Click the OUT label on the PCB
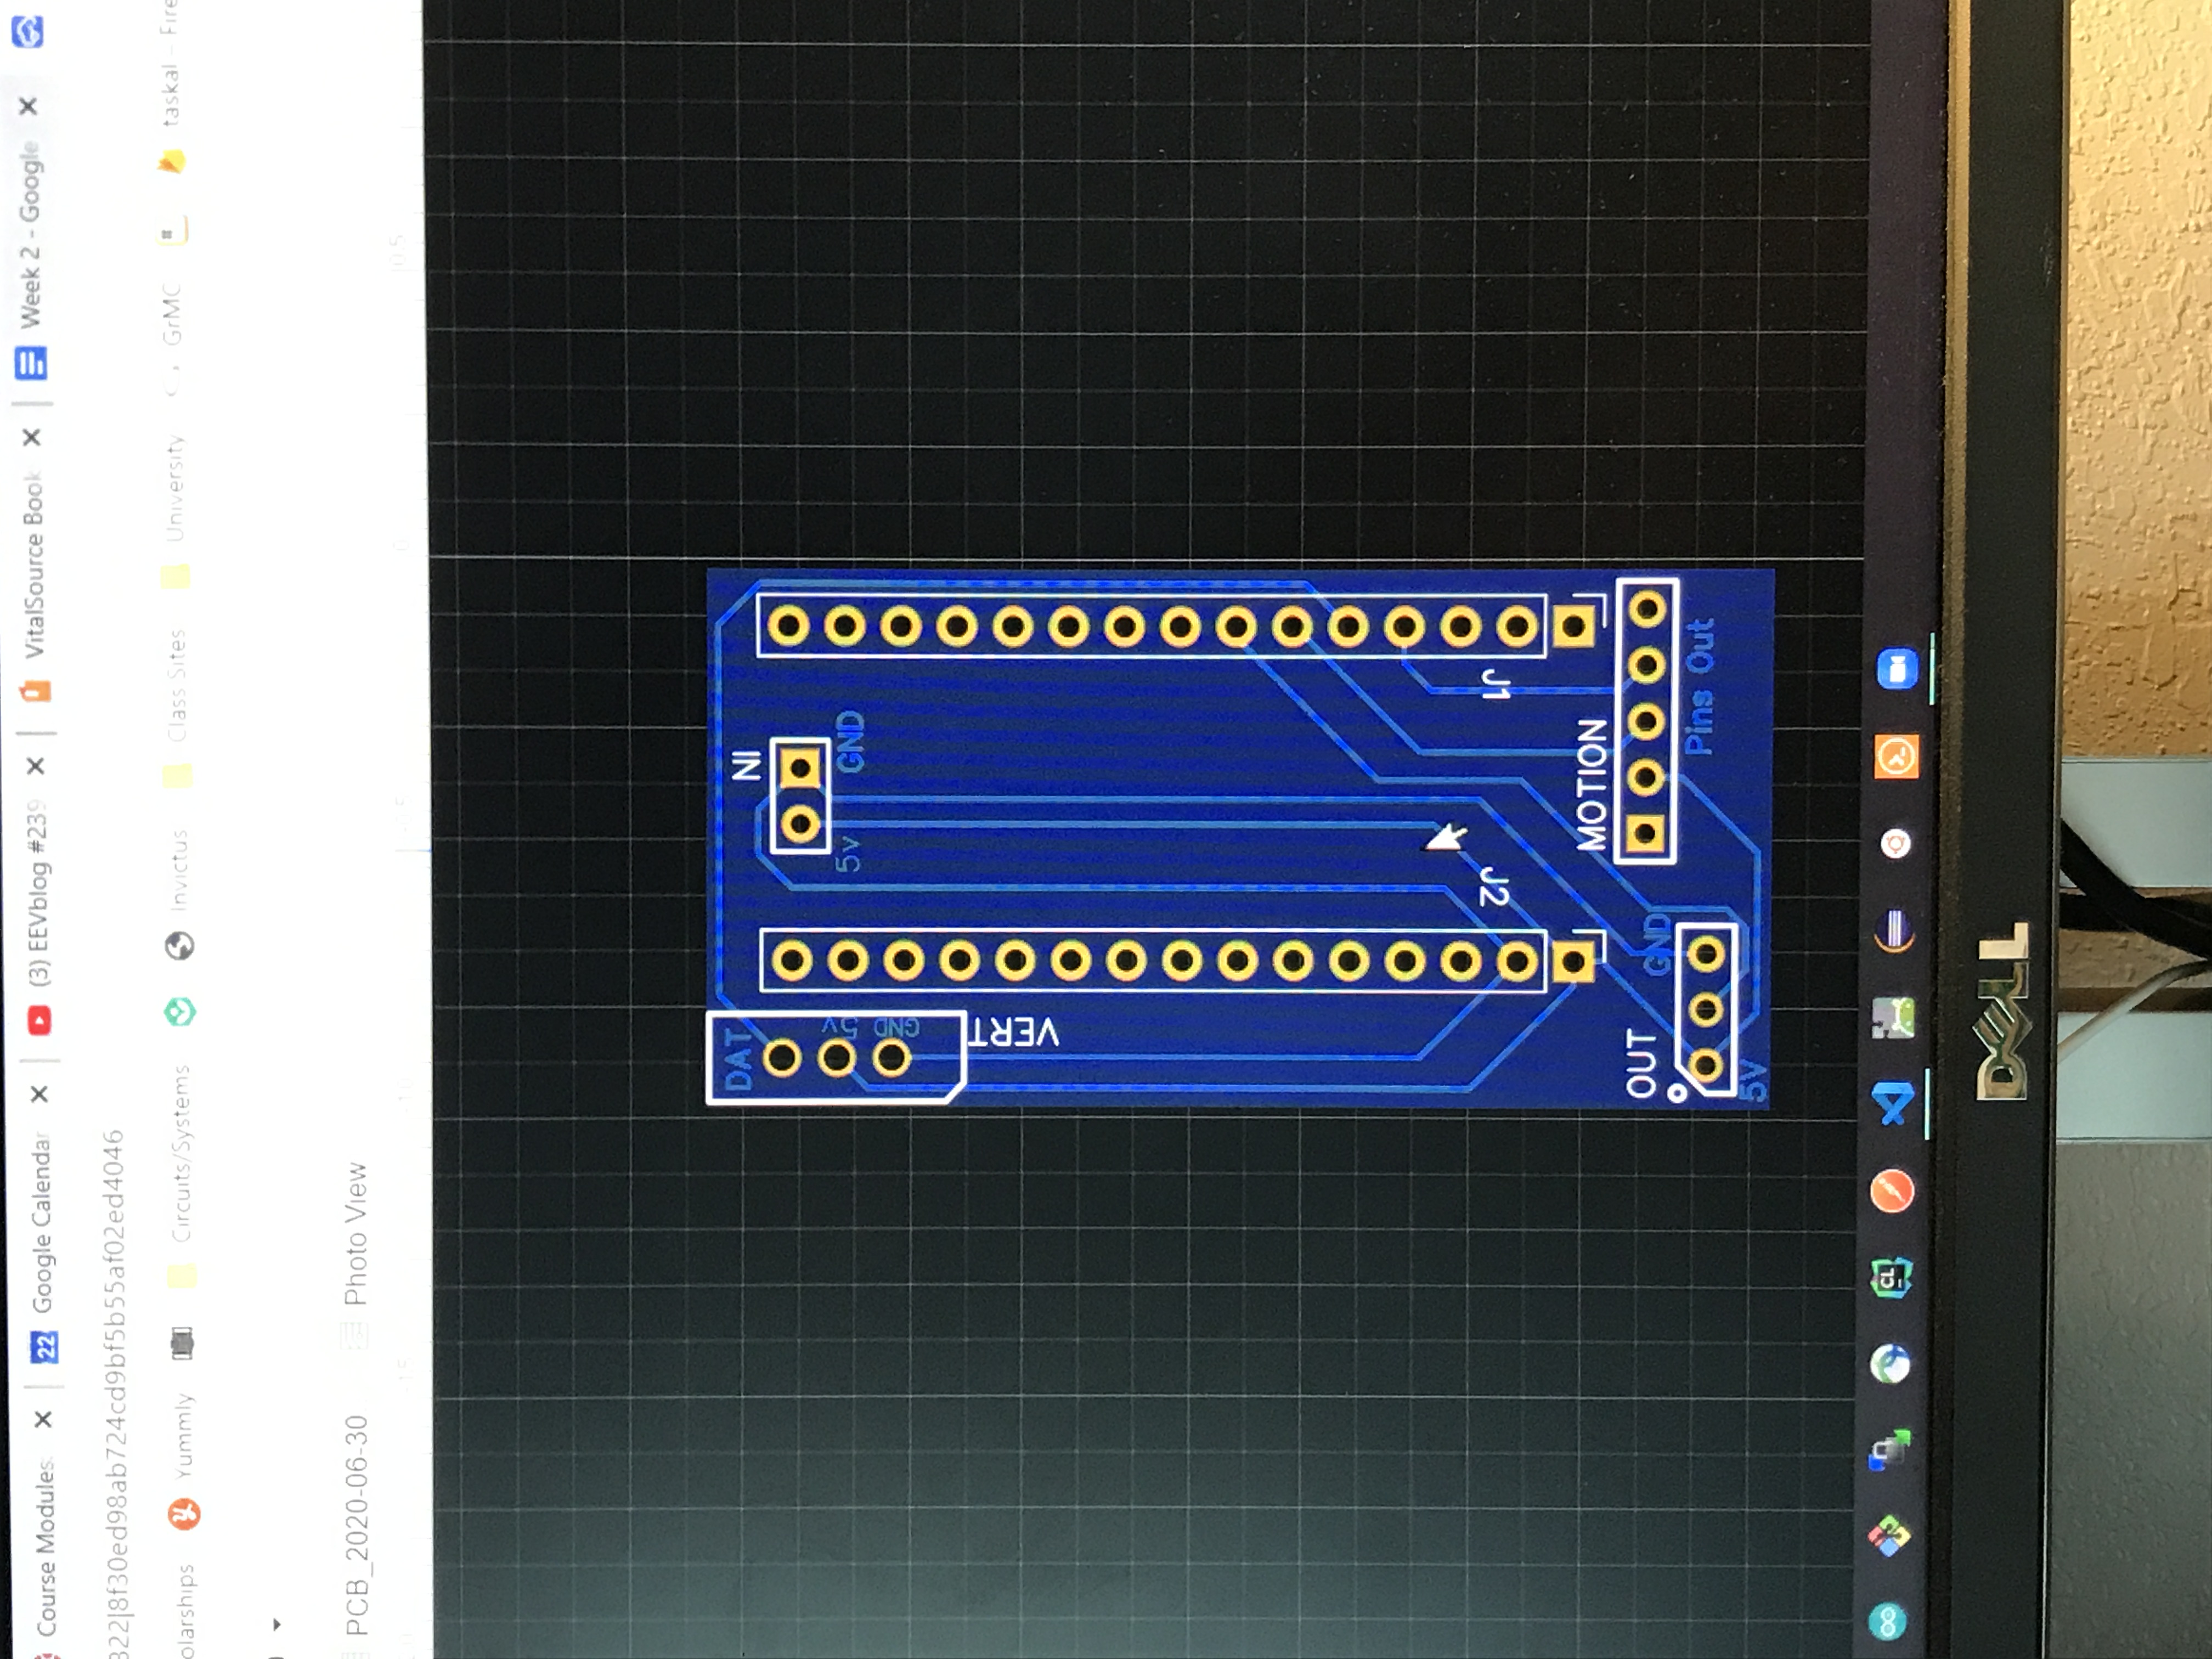 click(1641, 1063)
